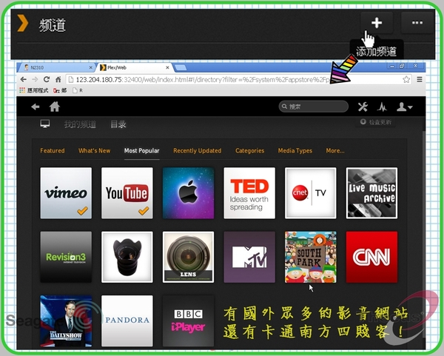Open the Plex activity pulse icon
The height and width of the screenshot is (356, 444).
[x=382, y=107]
